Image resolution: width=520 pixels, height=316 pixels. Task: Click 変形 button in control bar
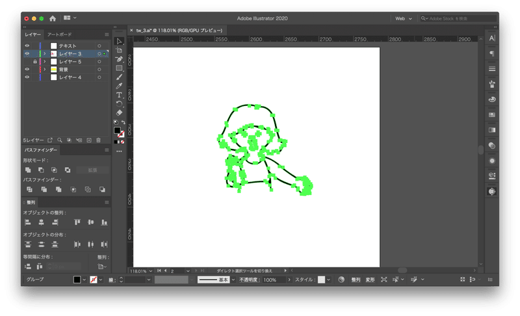coord(370,280)
